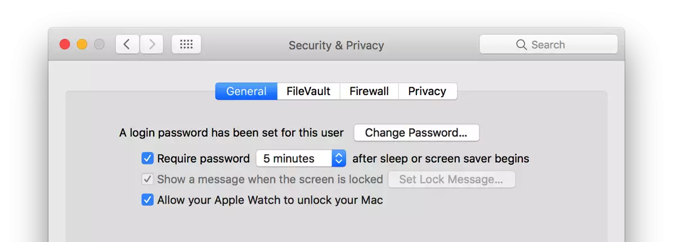Show all preferences with the grid icon
This screenshot has height=242, width=673.
[x=186, y=44]
